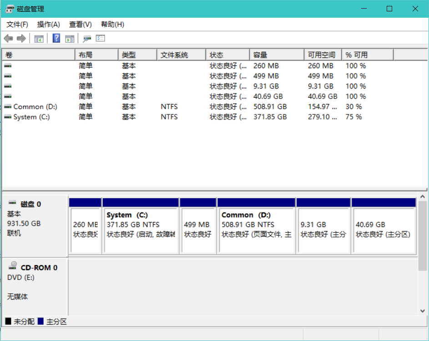Sort by the 可用空间 column header
429x341 pixels.
pos(323,55)
